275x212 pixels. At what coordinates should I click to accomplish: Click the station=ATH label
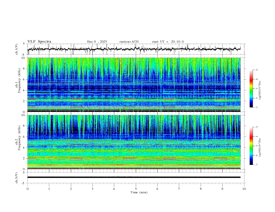129,42
